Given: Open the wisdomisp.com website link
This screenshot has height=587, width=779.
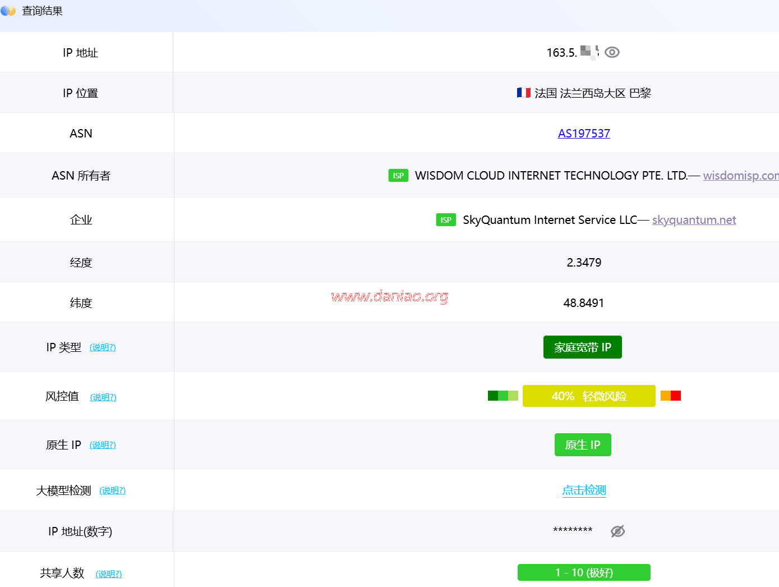Looking at the screenshot, I should (740, 176).
